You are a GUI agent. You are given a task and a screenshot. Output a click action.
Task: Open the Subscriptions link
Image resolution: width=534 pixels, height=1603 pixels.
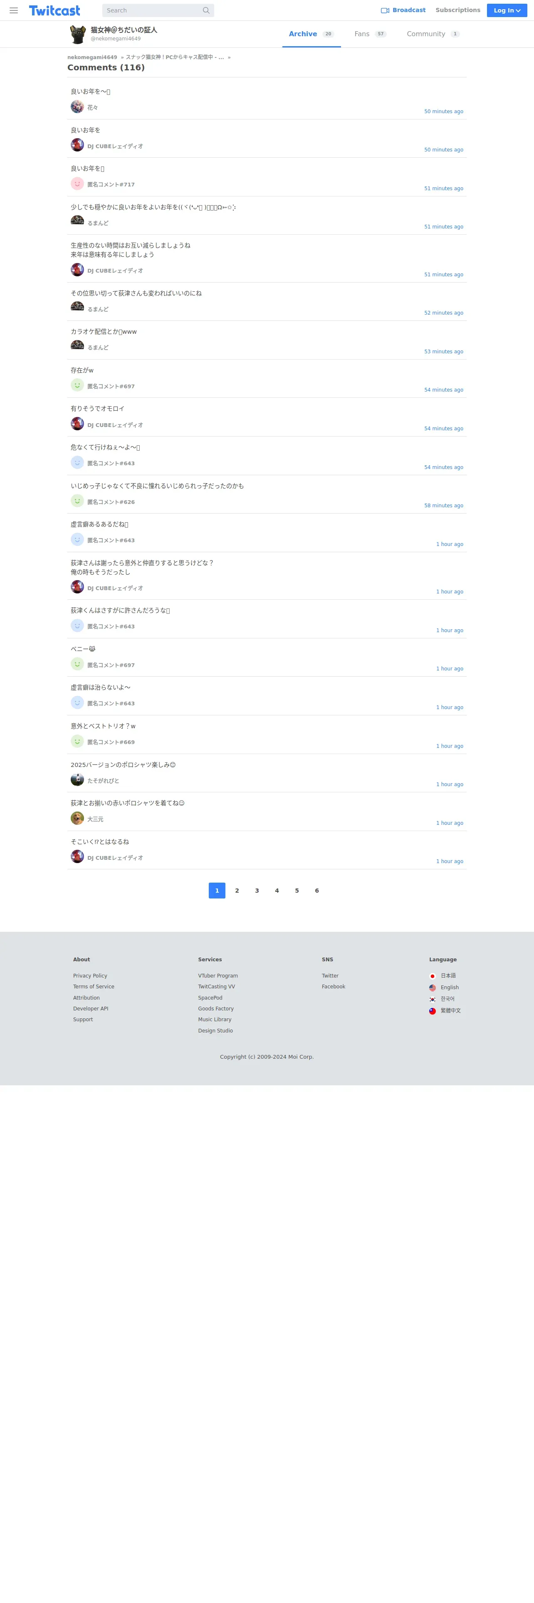click(x=457, y=10)
